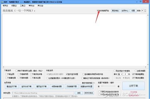Toggle the 显示宝贝标题 checkbox
The width and height of the screenshot is (150, 99).
tap(67, 74)
